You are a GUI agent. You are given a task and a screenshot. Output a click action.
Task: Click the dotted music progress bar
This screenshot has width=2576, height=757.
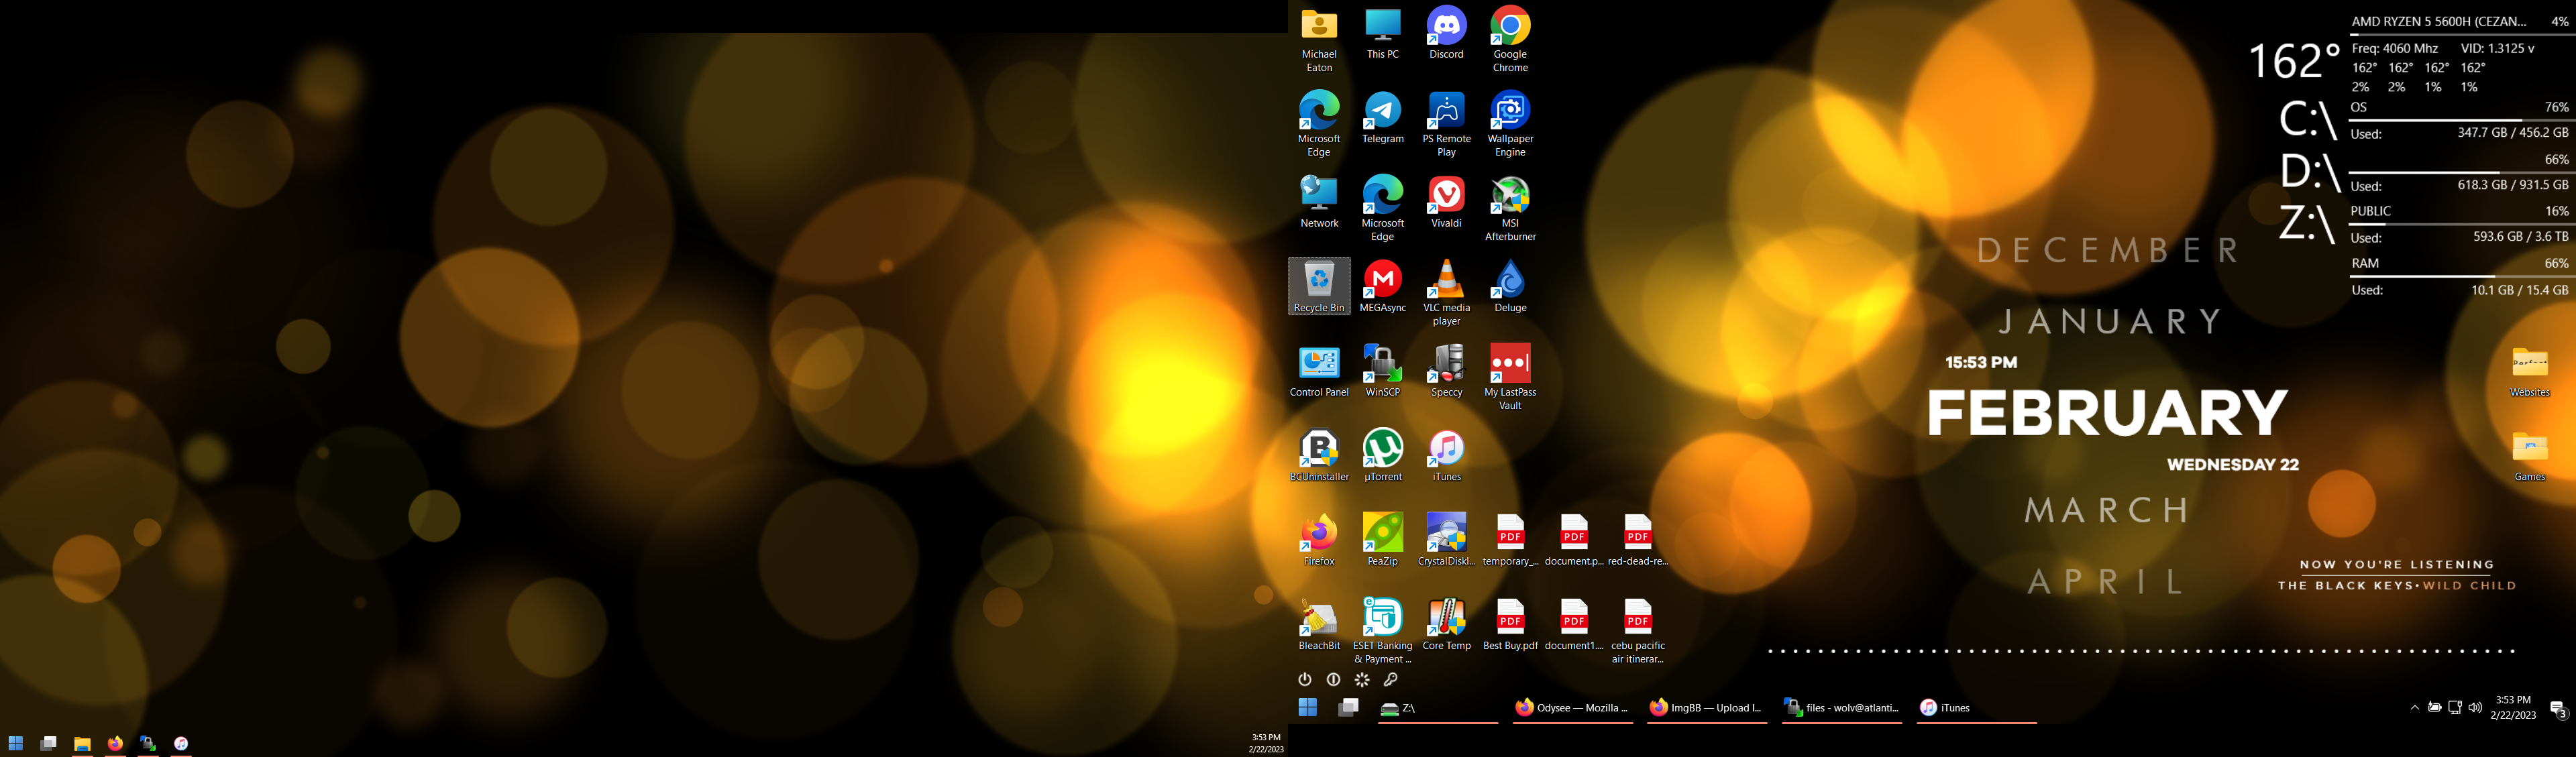(2141, 651)
